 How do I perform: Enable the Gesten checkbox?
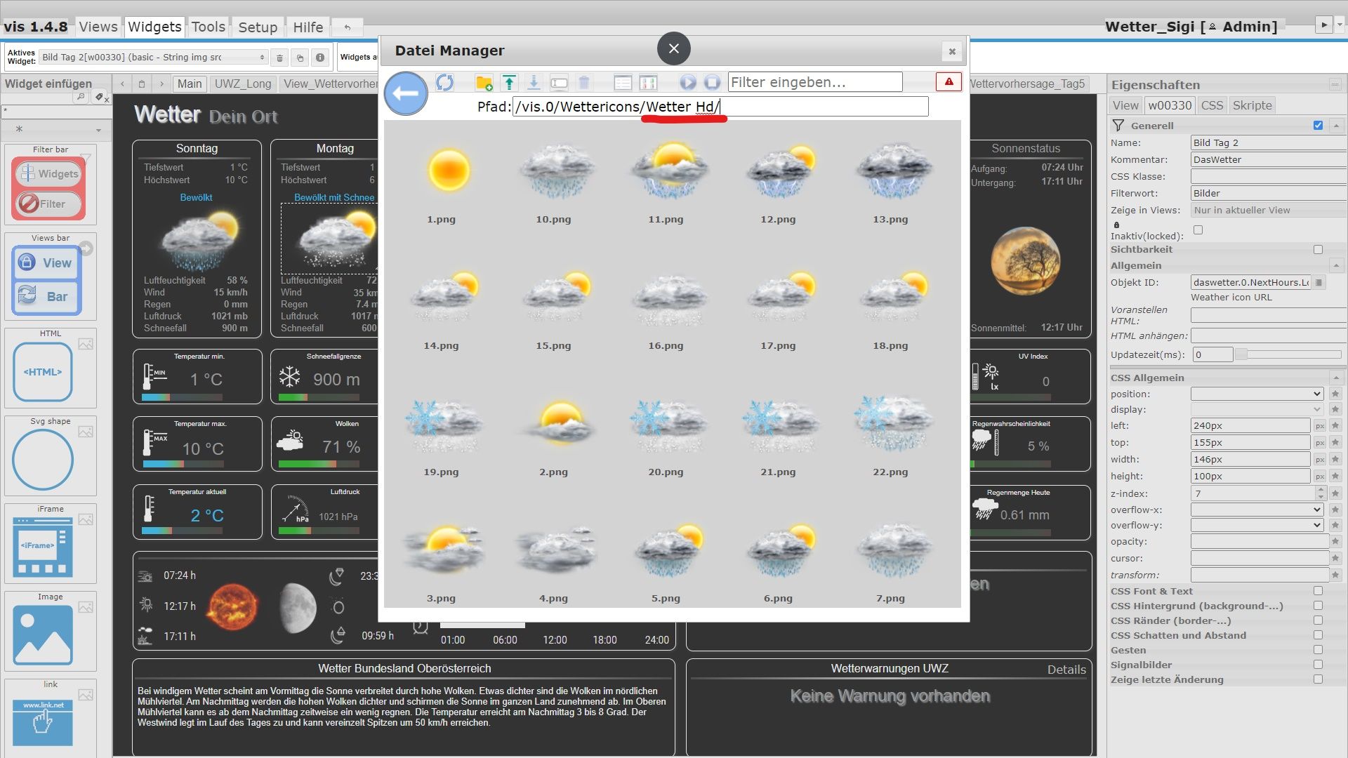coord(1318,650)
